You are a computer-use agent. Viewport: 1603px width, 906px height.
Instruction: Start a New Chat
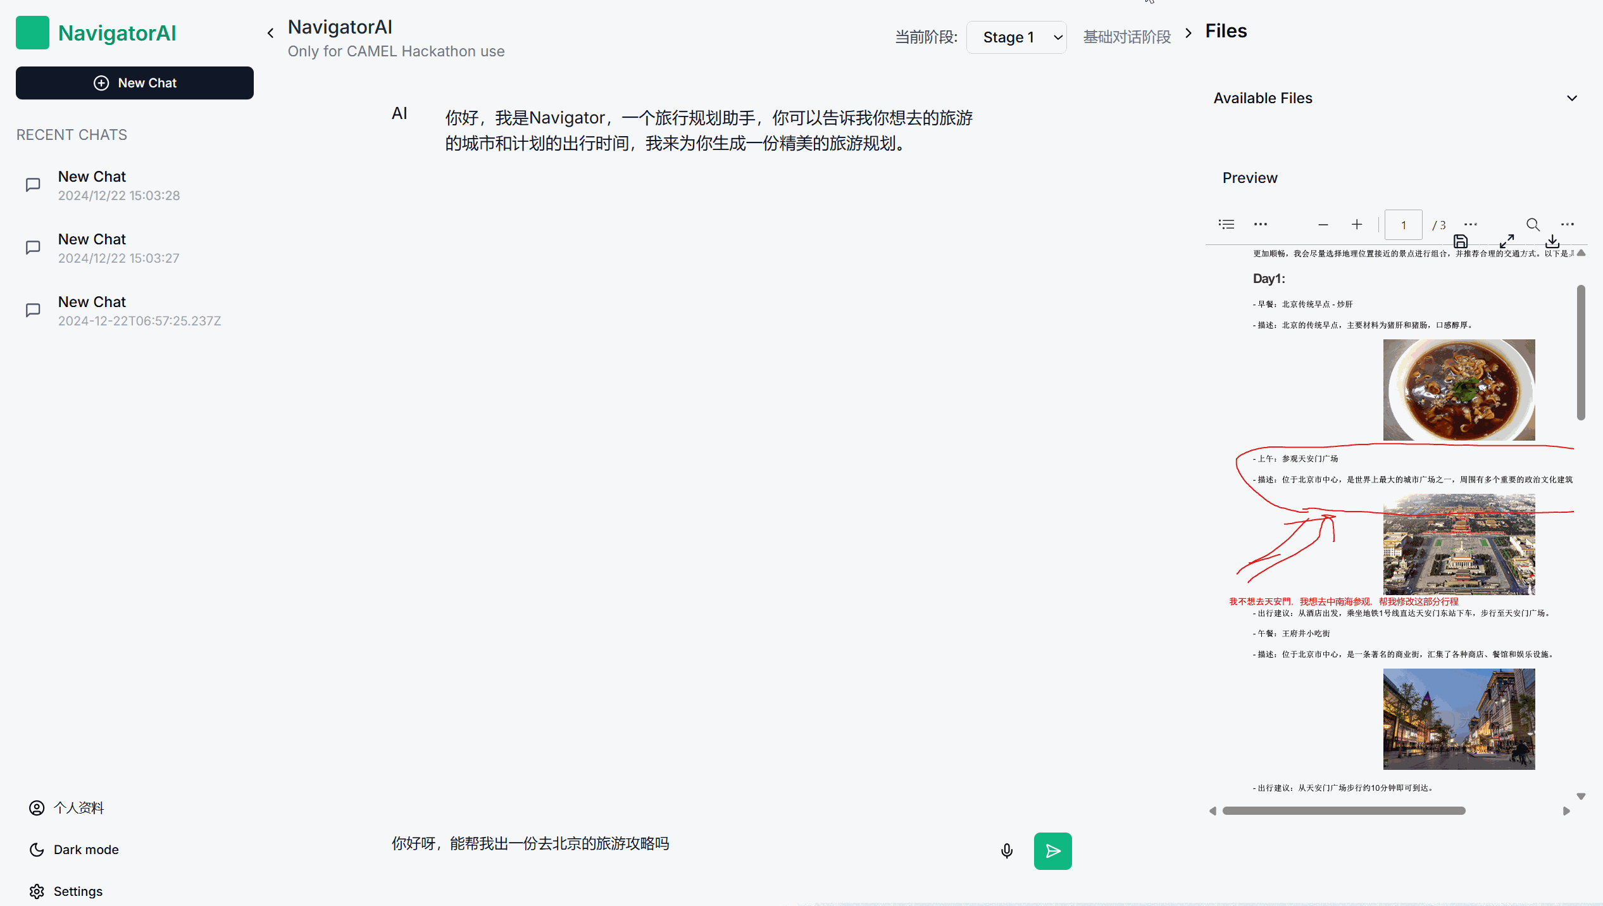pos(135,83)
